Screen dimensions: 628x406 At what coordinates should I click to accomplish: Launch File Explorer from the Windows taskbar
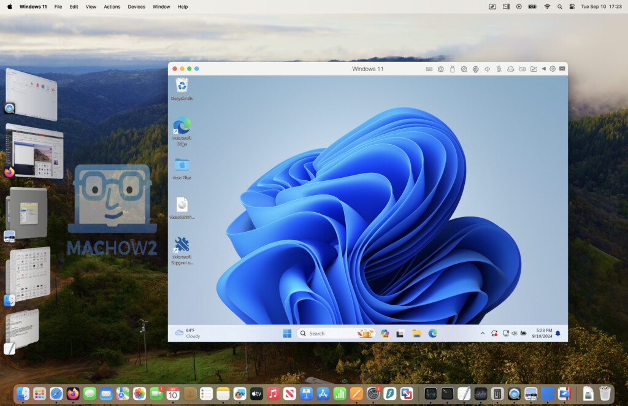416,333
